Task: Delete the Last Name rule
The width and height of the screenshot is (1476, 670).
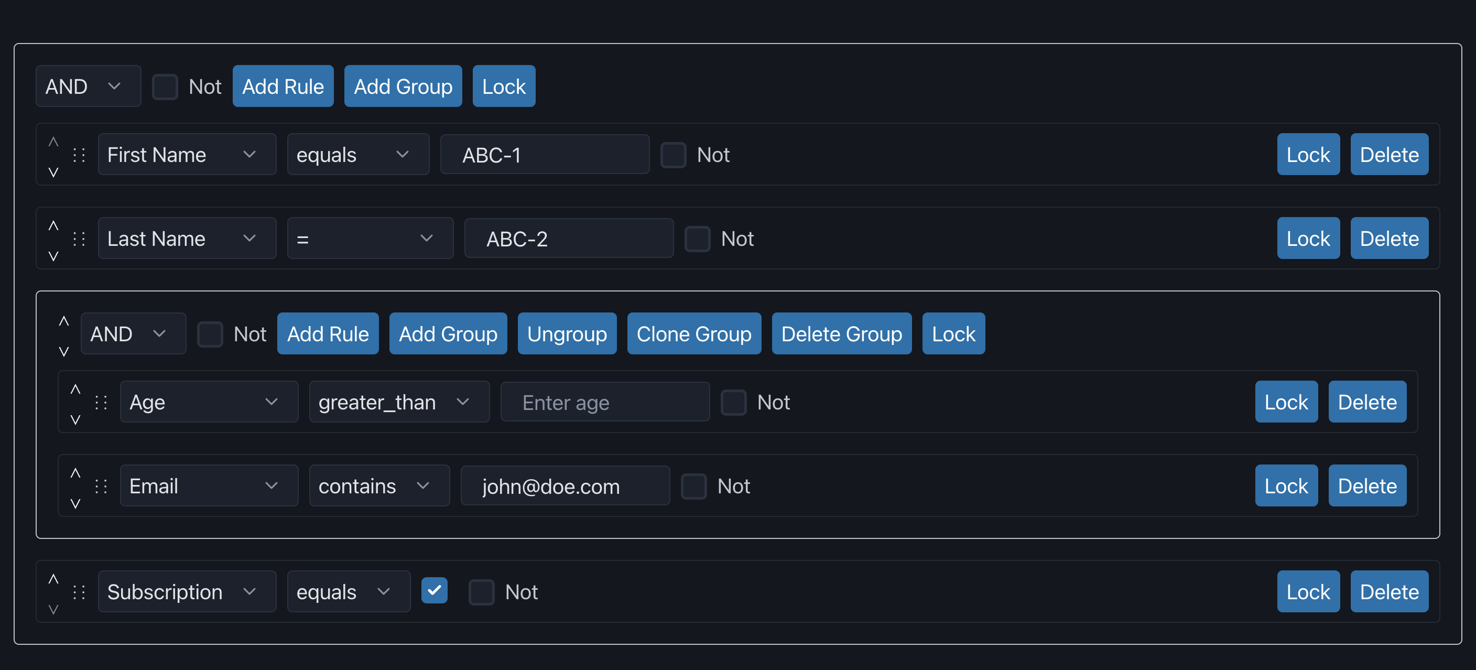Action: (x=1388, y=239)
